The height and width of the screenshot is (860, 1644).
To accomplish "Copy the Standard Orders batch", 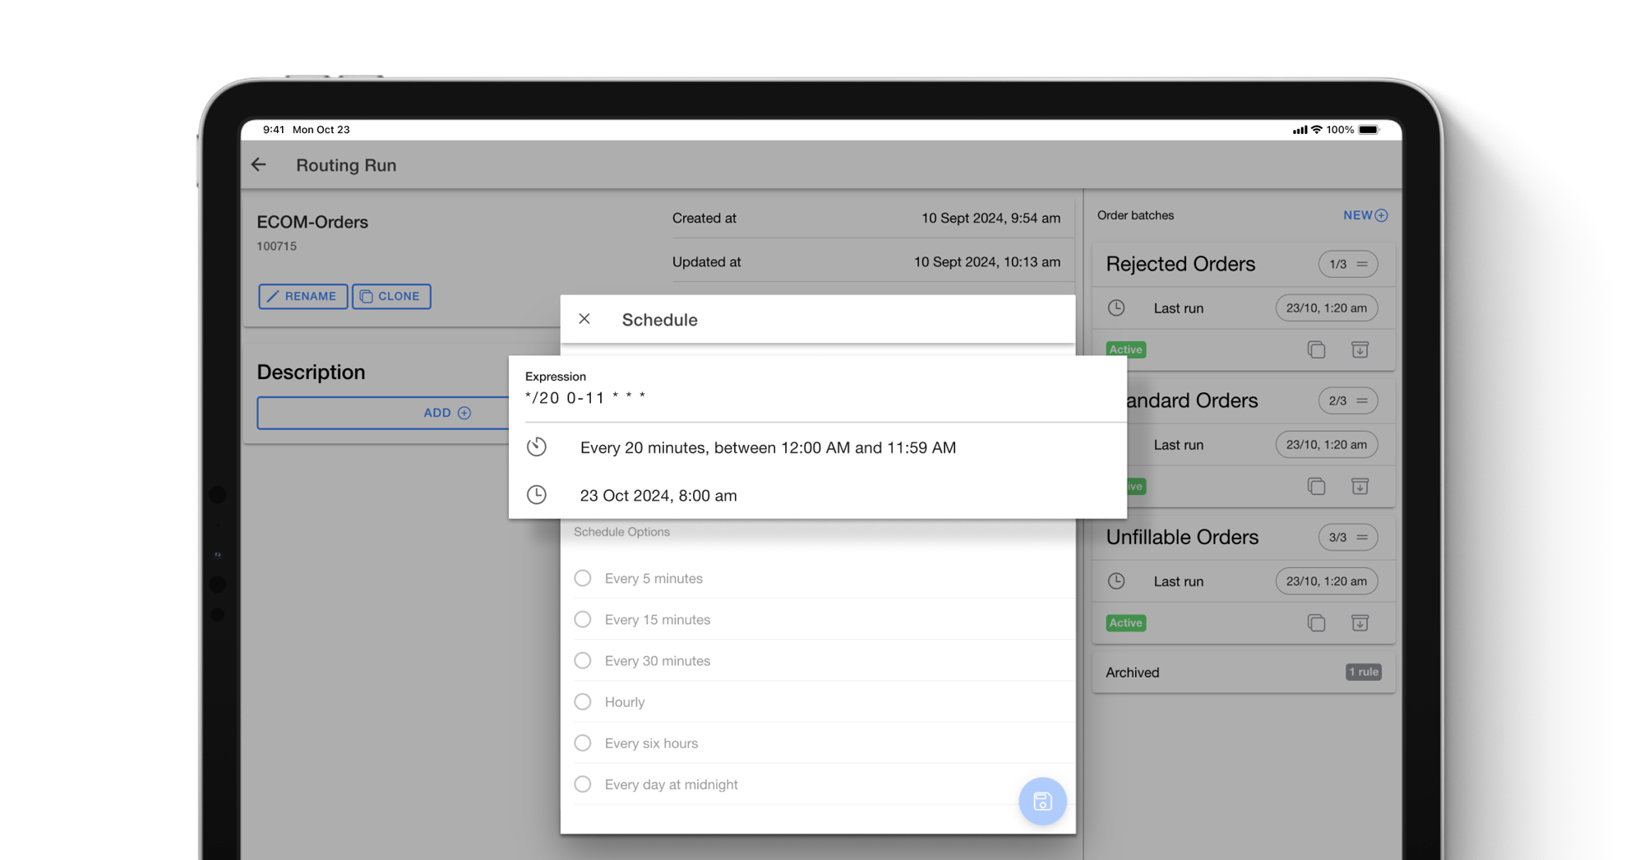I will [1316, 486].
